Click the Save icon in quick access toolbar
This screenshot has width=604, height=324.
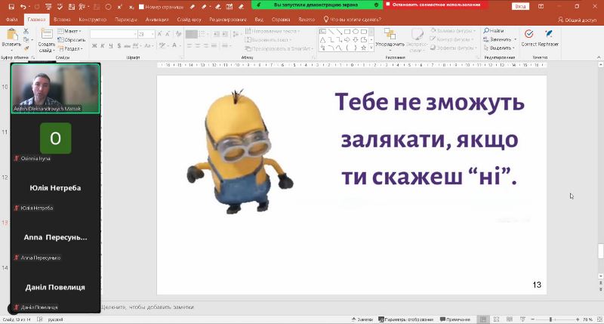[x=11, y=7]
